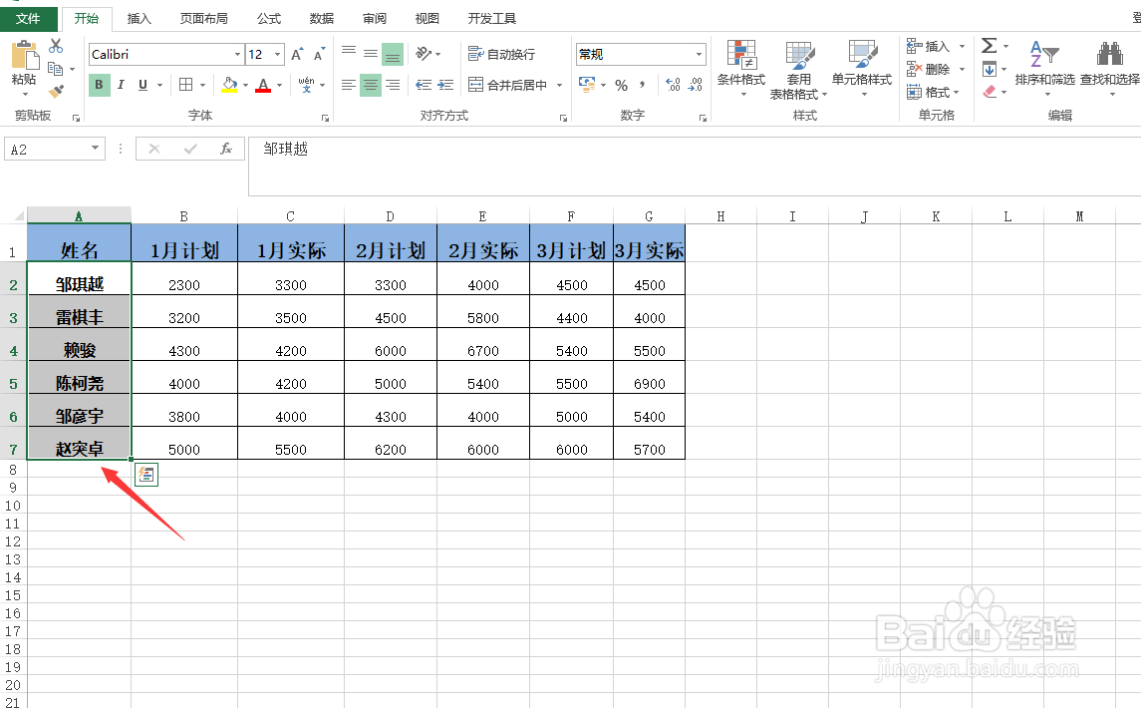Click the Borders icon
The width and height of the screenshot is (1141, 708).
tap(186, 85)
